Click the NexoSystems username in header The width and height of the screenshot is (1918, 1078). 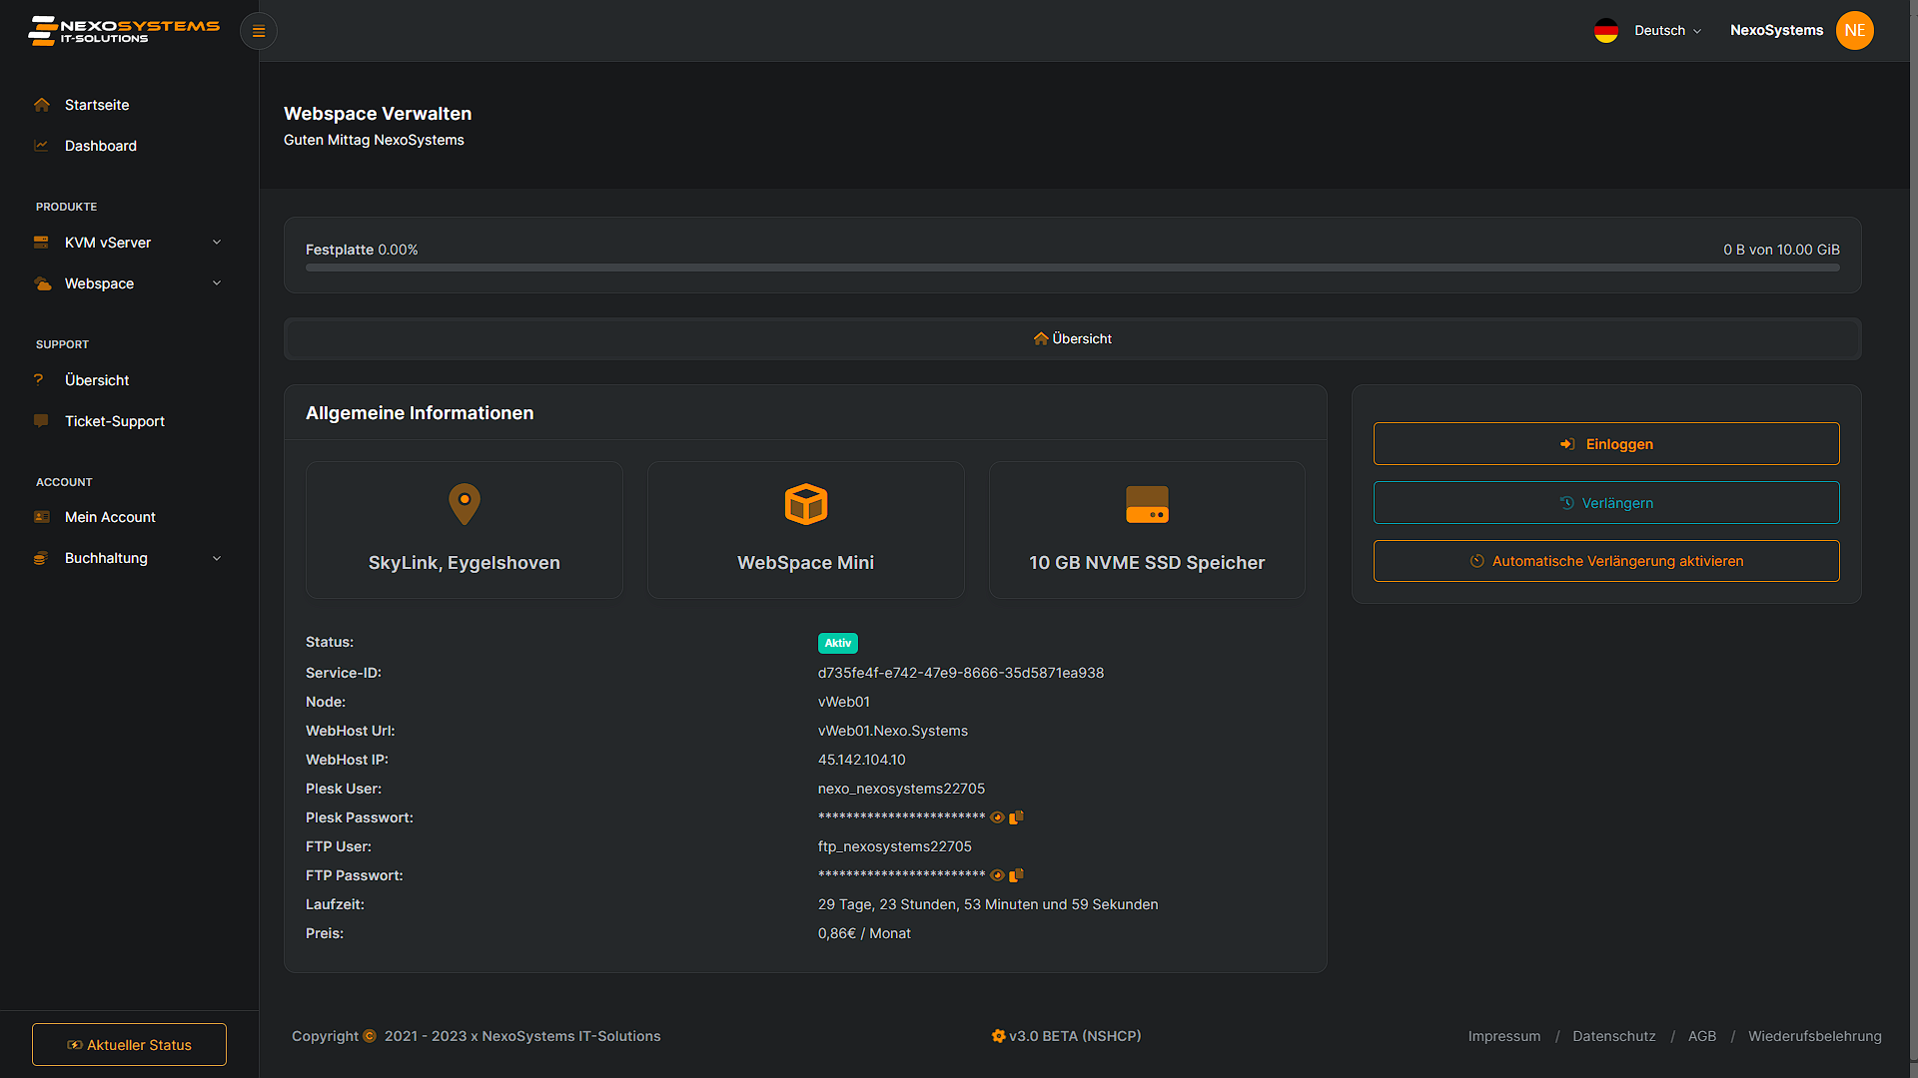click(x=1777, y=31)
